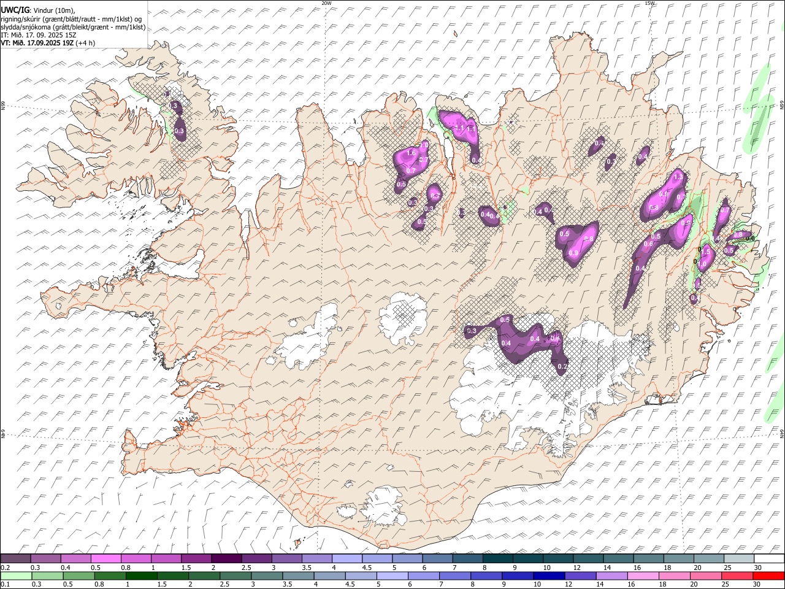Click the bright red swatch after 30
Viewport: 785px width, 589px height.
coord(769,576)
